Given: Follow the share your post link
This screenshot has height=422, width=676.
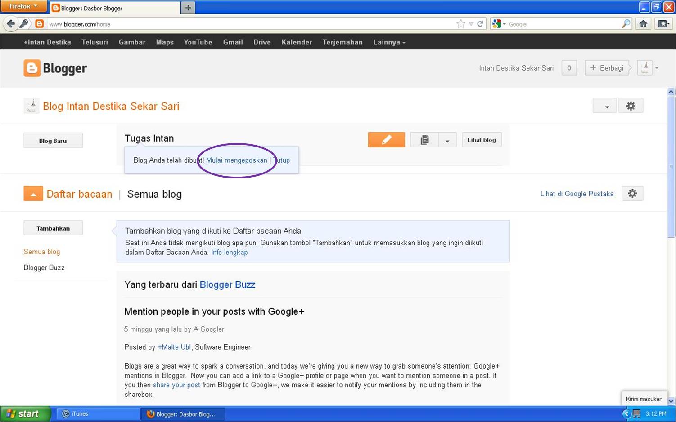Looking at the screenshot, I should 176,385.
